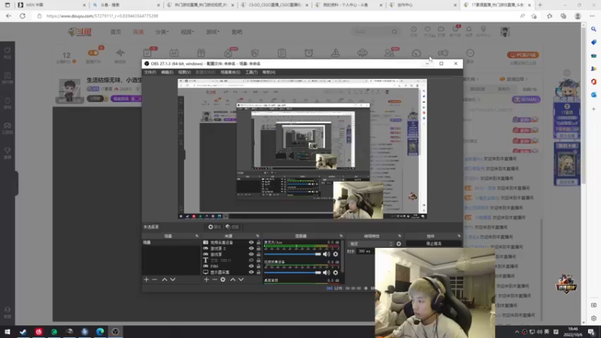
Task: Mute the 麦克风/Aux speaker icon in mixer
Action: (326, 254)
